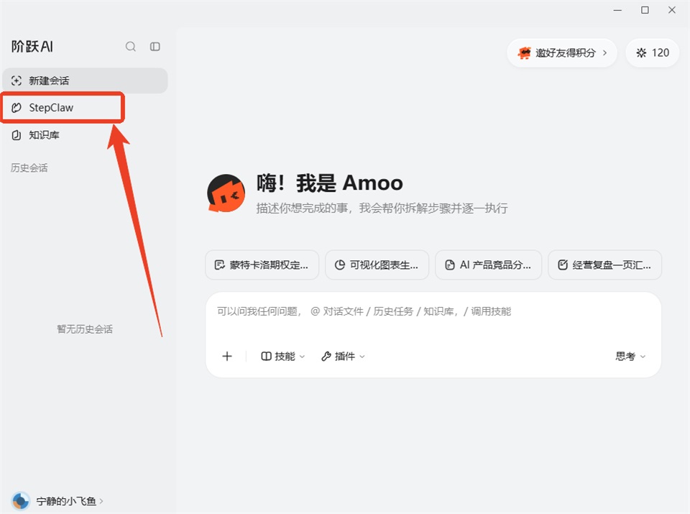Open StepClaw from the sidebar
The image size is (690, 514).
(x=63, y=107)
